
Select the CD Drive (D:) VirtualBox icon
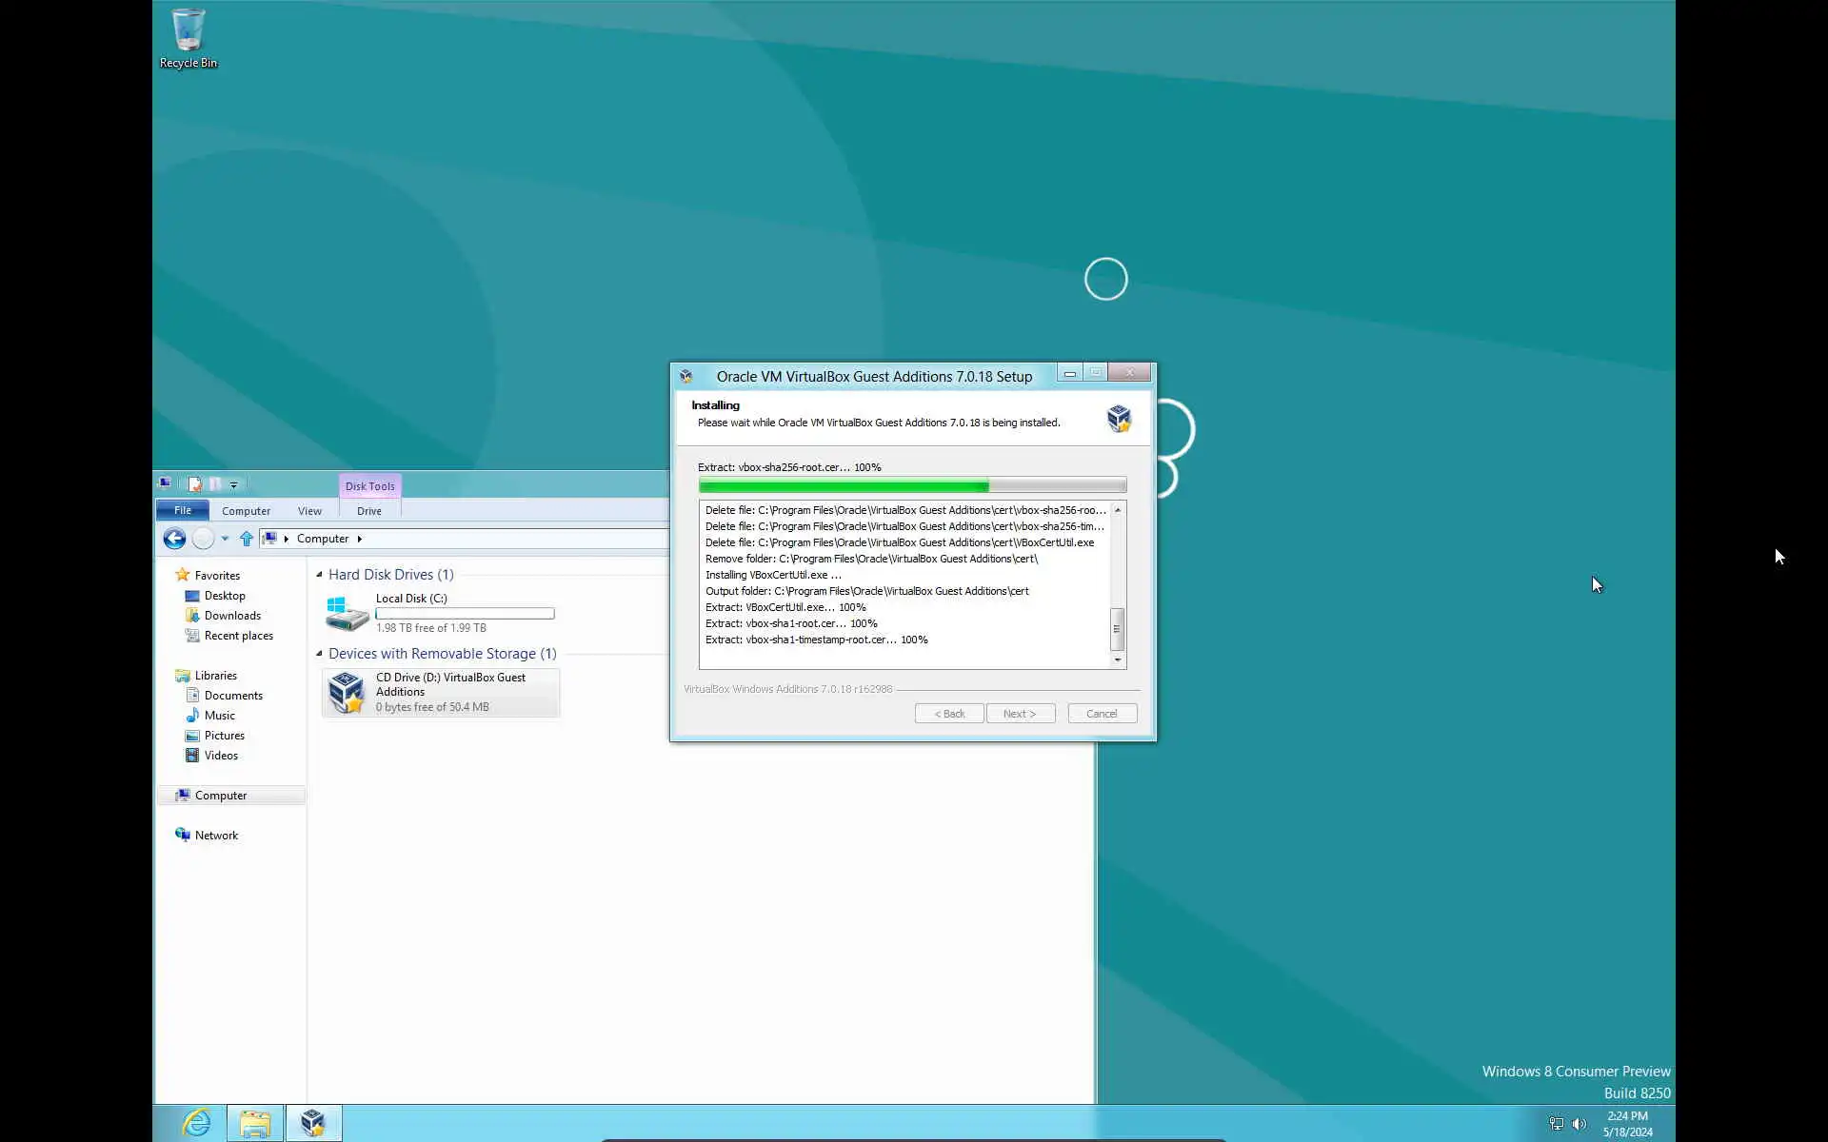346,692
